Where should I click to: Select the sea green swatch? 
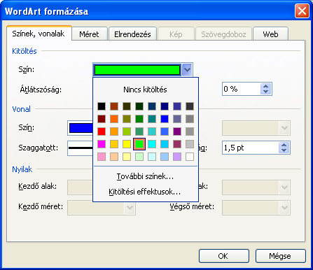(139, 132)
